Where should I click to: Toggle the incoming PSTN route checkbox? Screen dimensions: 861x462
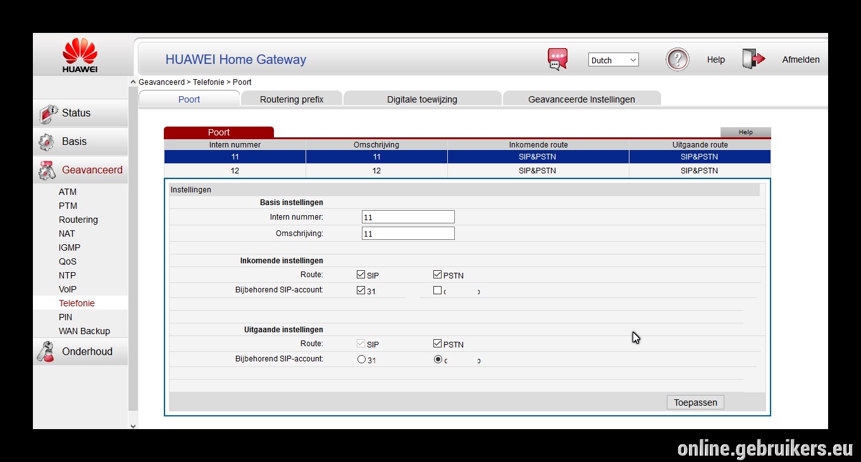pos(437,275)
